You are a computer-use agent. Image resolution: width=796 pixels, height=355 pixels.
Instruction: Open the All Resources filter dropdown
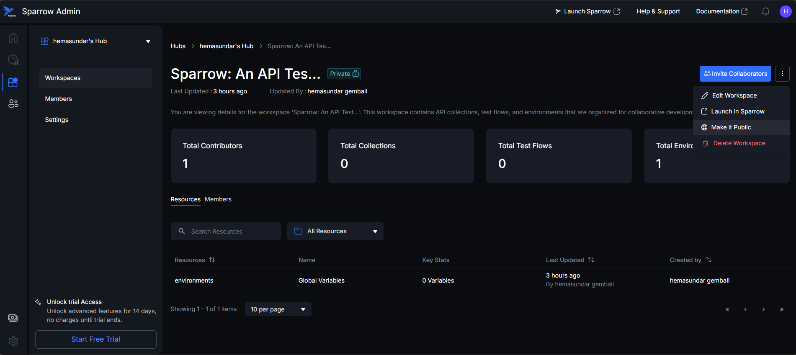[335, 231]
